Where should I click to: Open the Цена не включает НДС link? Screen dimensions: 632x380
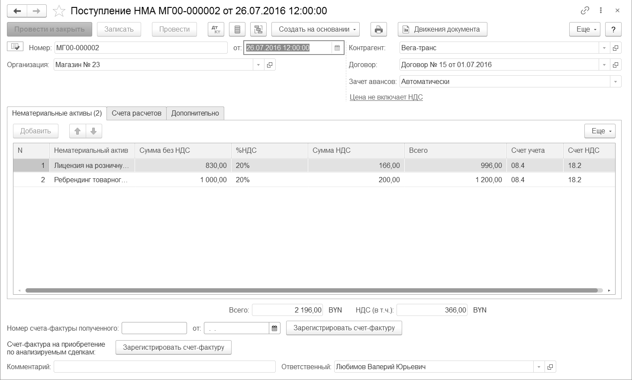click(x=386, y=97)
